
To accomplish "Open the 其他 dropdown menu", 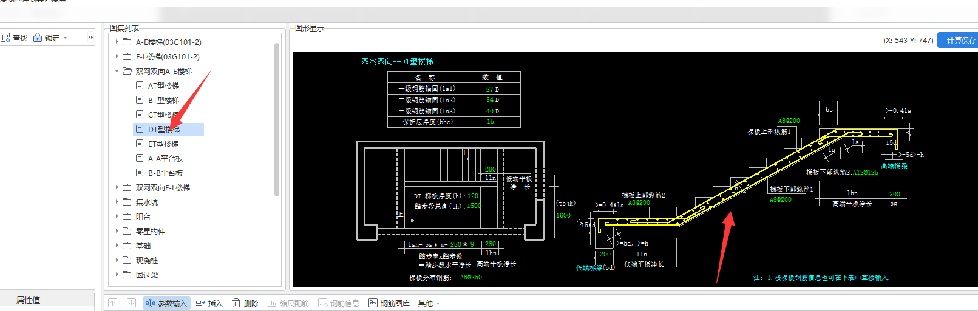I will (429, 303).
